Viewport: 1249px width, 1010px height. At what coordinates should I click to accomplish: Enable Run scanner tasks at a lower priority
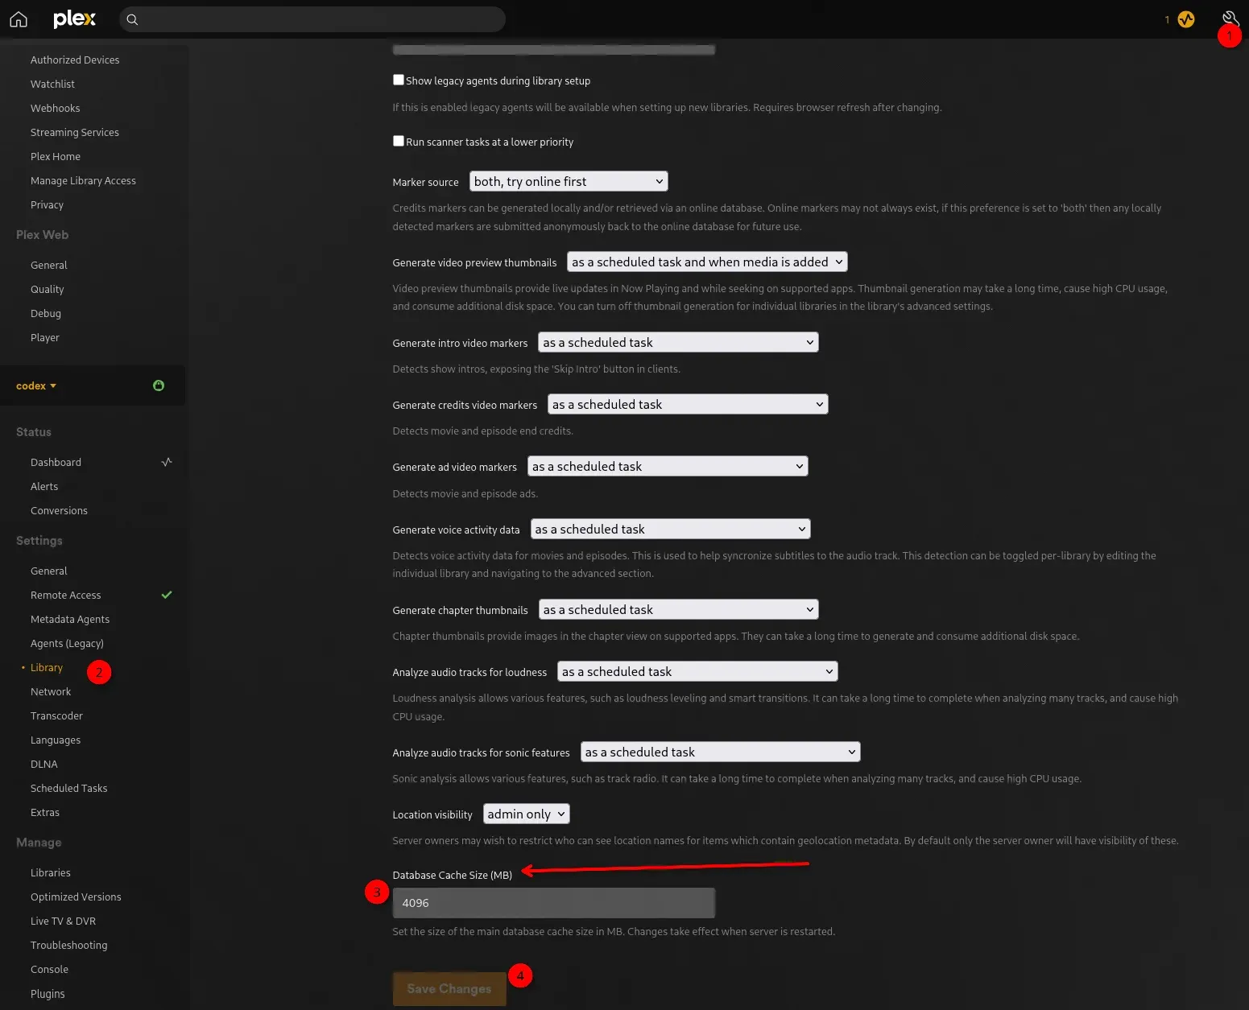pyautogui.click(x=398, y=141)
